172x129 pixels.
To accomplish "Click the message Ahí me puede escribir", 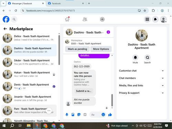I will (84, 101).
